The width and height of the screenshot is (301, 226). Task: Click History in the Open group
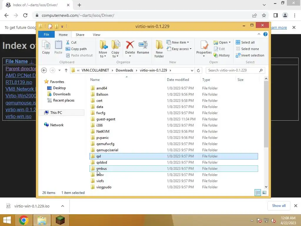point(222,55)
